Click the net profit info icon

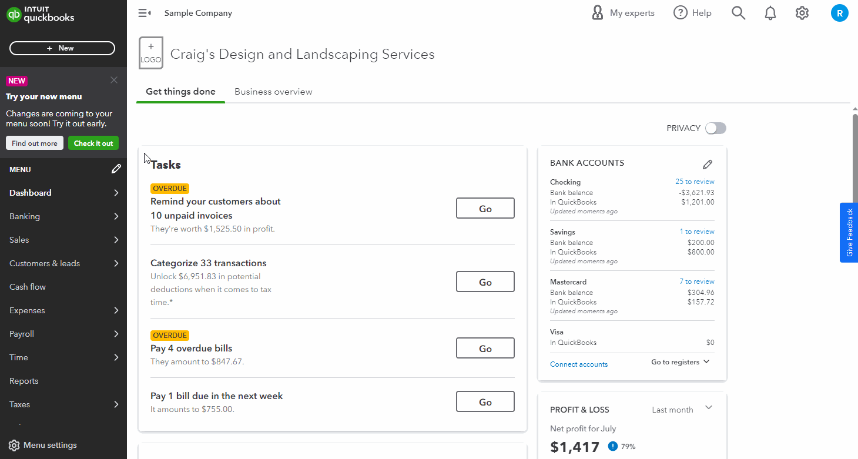[613, 446]
